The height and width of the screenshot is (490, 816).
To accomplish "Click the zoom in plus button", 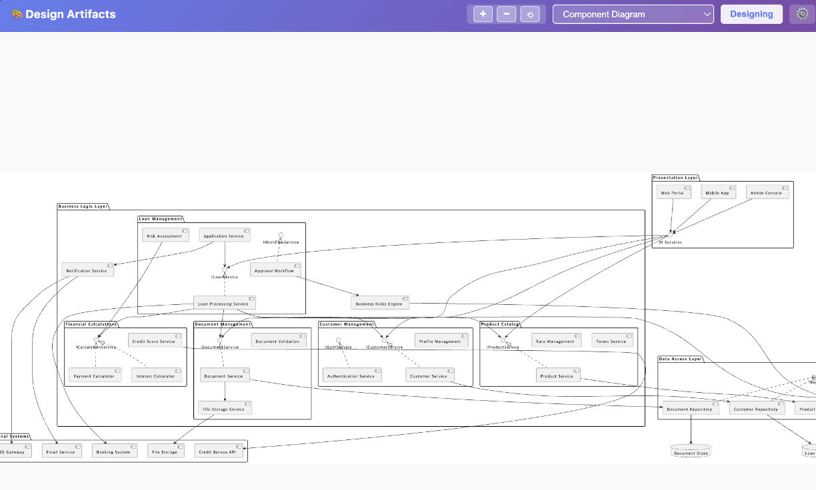I will click(x=483, y=14).
